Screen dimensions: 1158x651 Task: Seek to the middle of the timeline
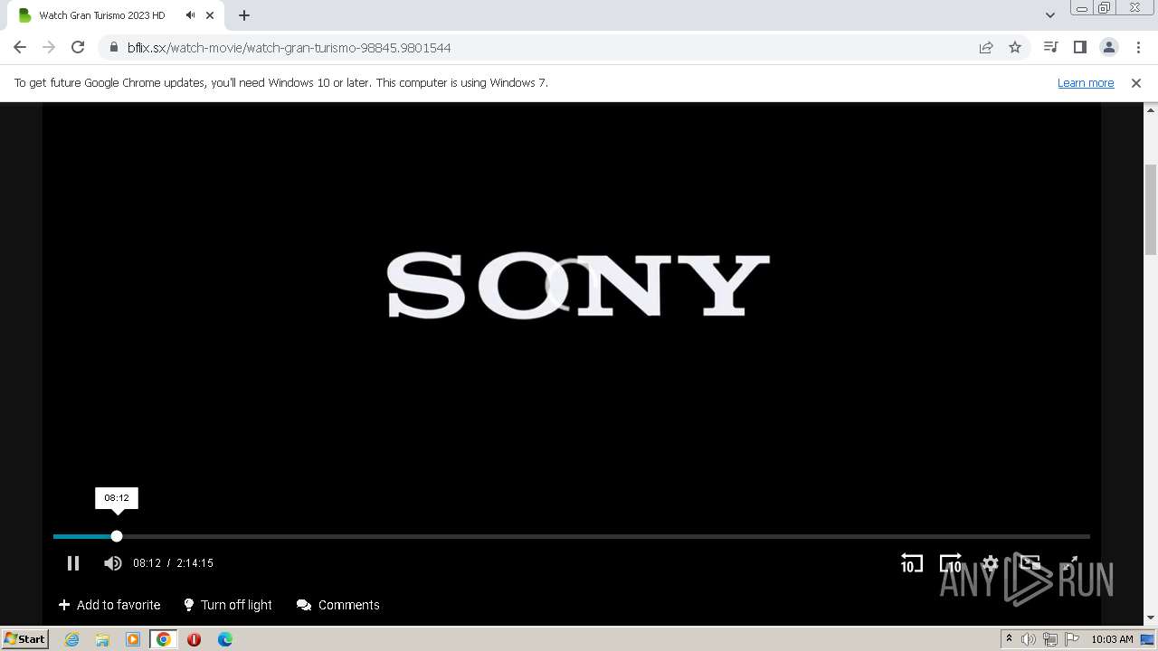coord(572,536)
